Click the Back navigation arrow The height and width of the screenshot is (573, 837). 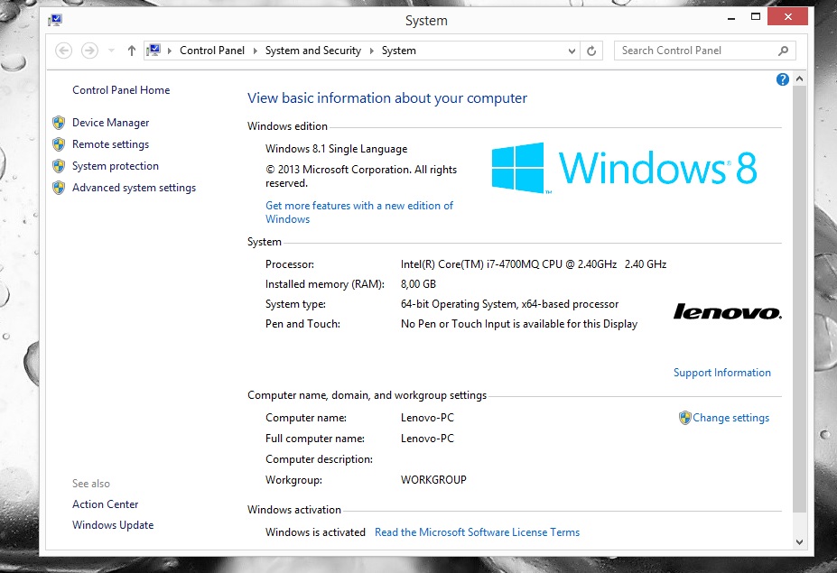[x=63, y=51]
